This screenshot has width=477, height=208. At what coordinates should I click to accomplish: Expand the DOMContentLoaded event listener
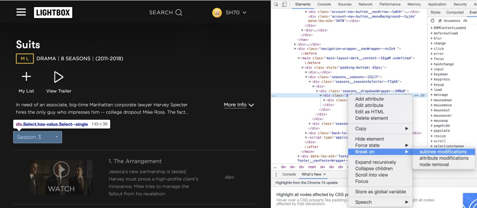click(x=432, y=28)
